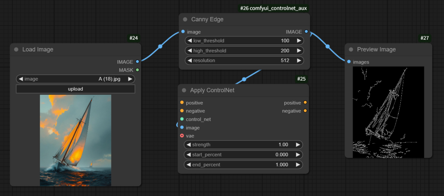Click the control_net input socket

pyautogui.click(x=182, y=119)
